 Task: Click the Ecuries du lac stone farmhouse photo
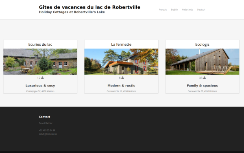click(40, 62)
